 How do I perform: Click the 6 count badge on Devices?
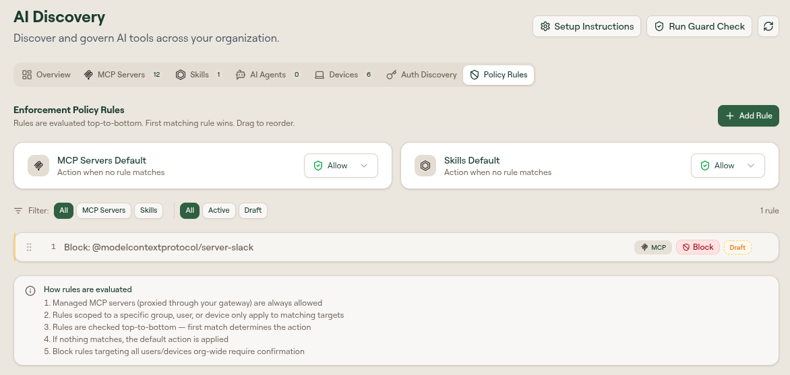tap(369, 75)
